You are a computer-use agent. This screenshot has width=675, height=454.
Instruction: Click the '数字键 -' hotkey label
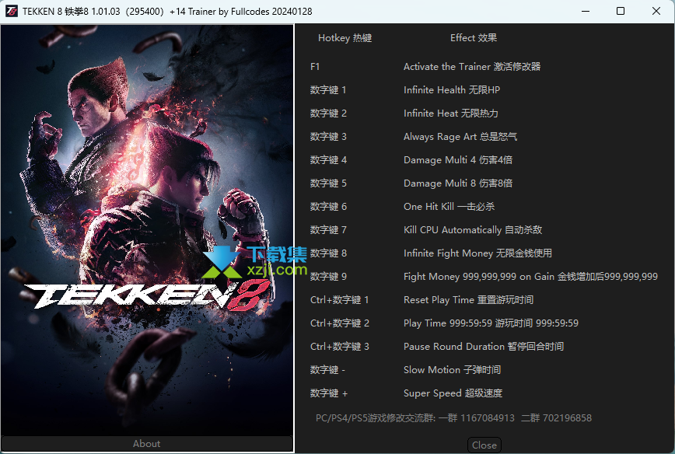(327, 370)
